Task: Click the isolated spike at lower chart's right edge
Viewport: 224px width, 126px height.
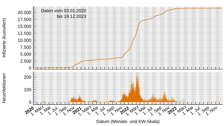Action: (221, 100)
